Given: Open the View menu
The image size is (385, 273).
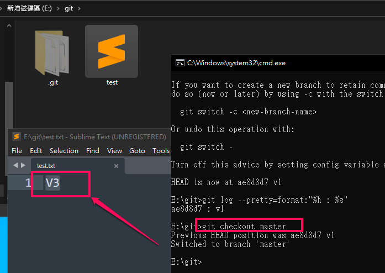Looking at the screenshot, I should tap(114, 151).
